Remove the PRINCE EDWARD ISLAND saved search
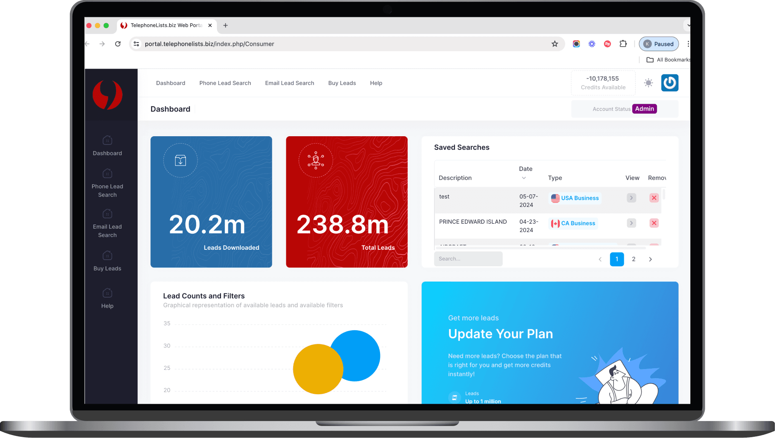775x438 pixels. tap(654, 223)
